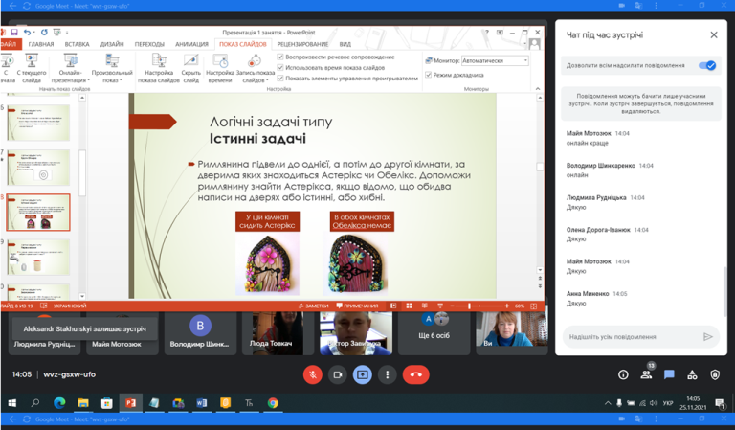This screenshot has width=735, height=430.
Task: Open Произвольный показ options
Action: pyautogui.click(x=112, y=68)
